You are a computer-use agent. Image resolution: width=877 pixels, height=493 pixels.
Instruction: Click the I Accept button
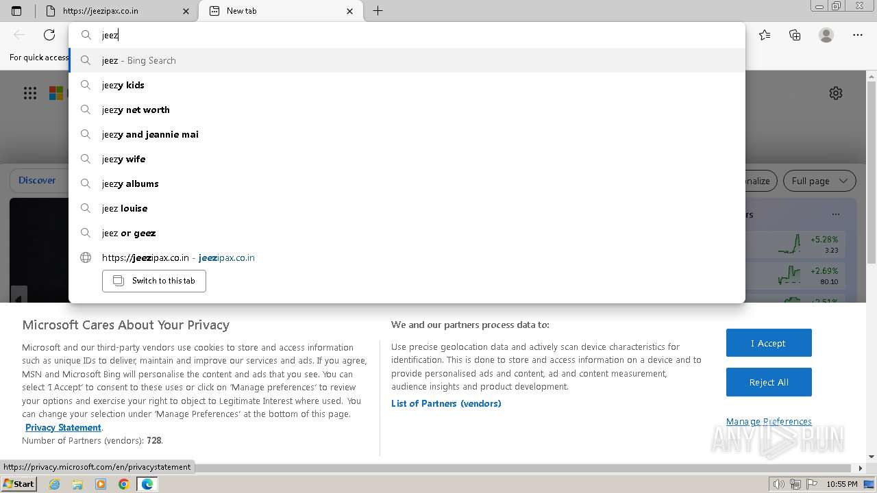coord(769,343)
